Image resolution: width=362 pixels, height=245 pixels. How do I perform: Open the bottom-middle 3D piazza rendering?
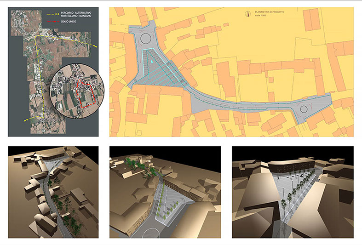pos(165,192)
